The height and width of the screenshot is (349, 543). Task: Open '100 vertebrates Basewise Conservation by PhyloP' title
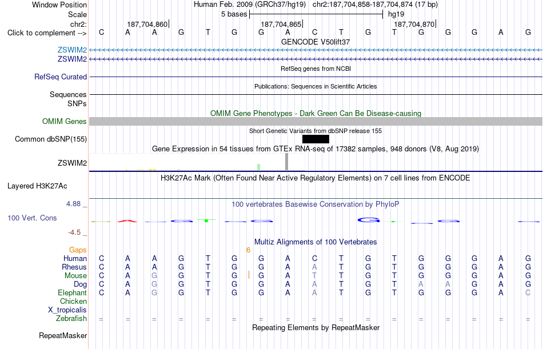click(x=316, y=204)
